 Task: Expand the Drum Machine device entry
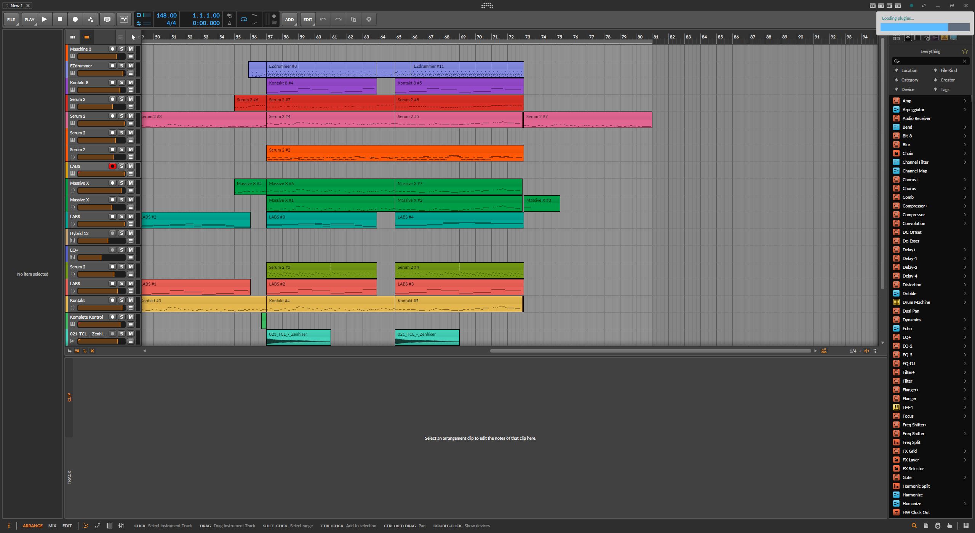(965, 302)
